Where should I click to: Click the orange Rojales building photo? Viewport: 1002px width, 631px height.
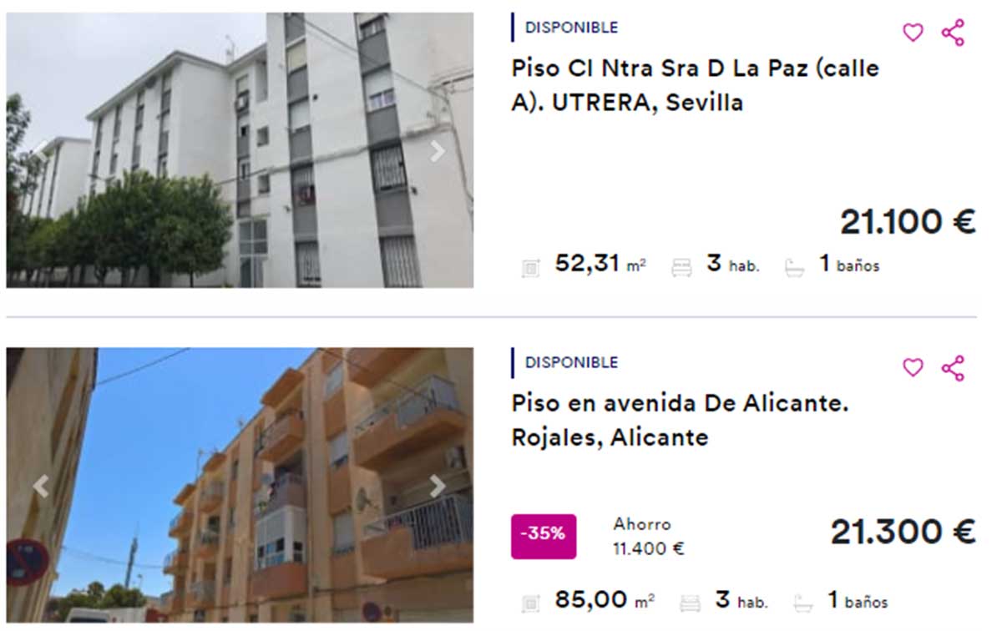pyautogui.click(x=240, y=485)
